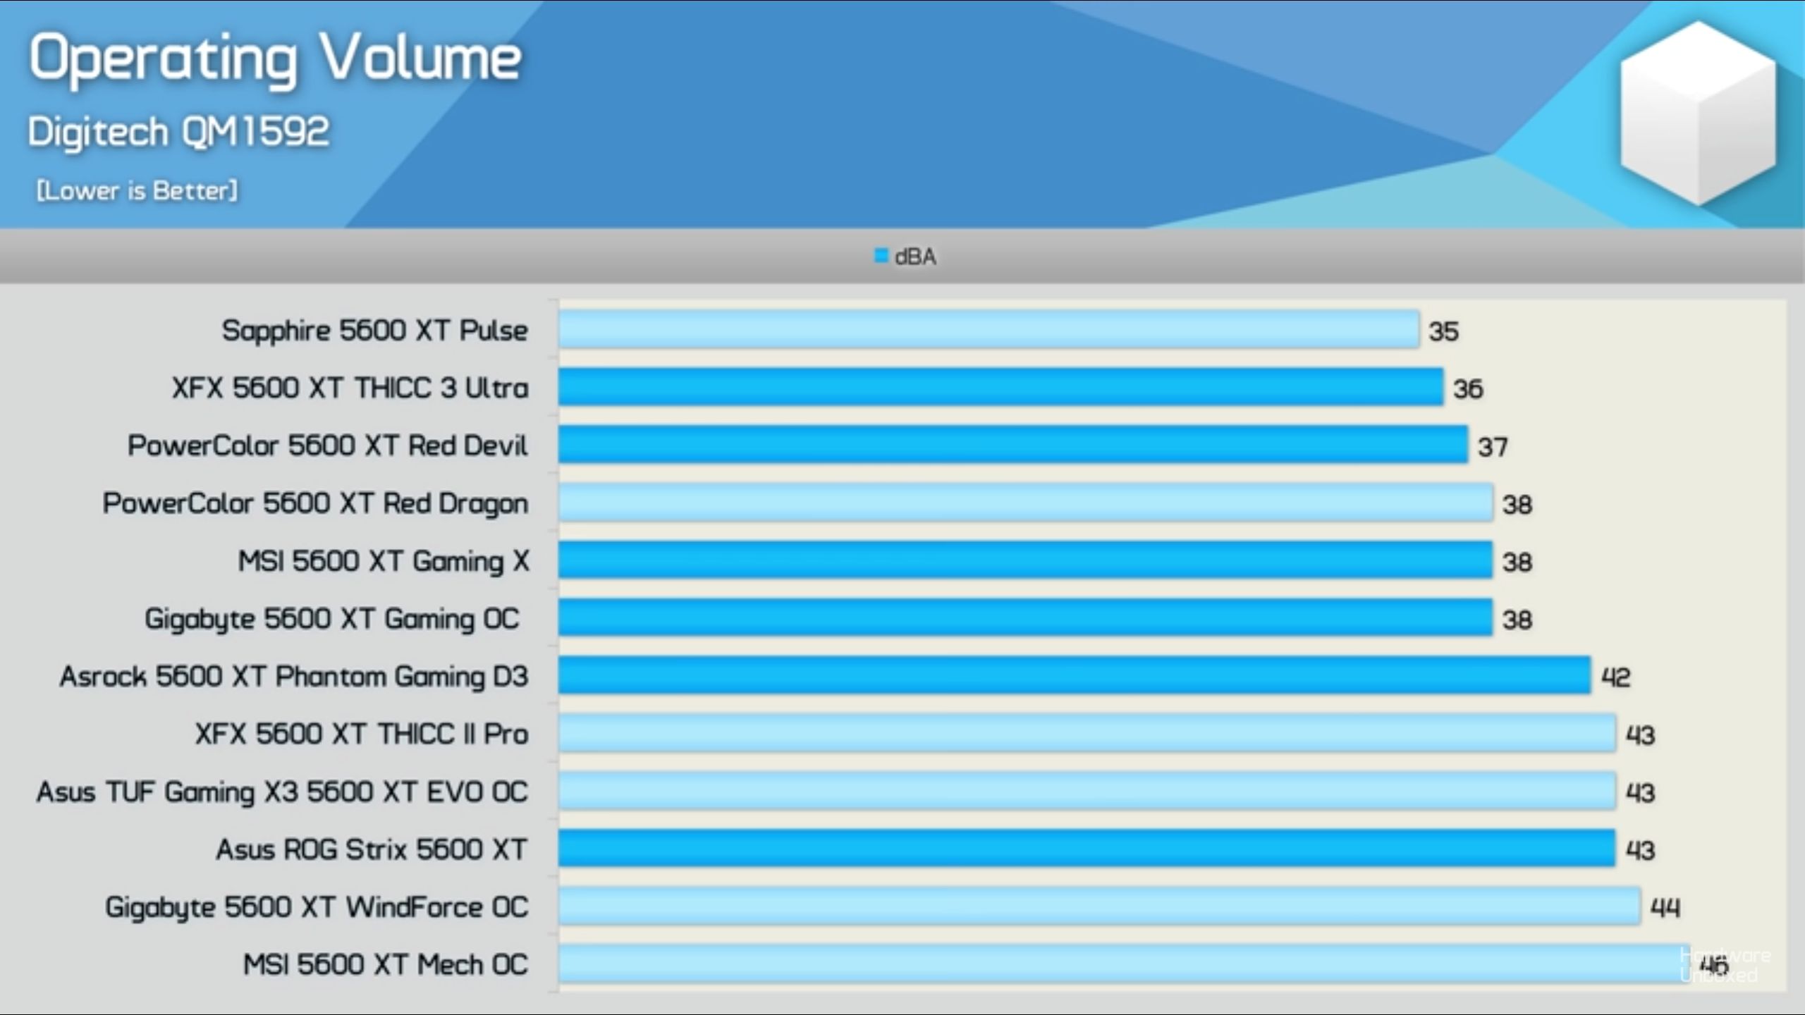Screen dimensions: 1805x1015
Task: Click the white cube logo icon
Action: coord(1698,113)
